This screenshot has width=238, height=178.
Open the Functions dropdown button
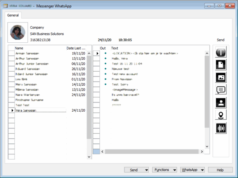tap(165, 170)
